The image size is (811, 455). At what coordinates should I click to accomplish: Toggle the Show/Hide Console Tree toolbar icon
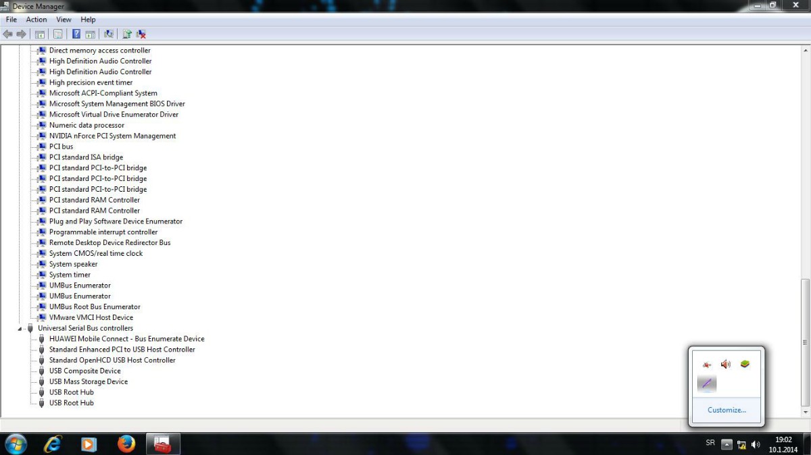tap(40, 34)
